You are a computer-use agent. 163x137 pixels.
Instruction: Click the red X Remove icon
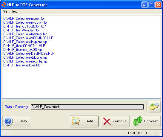[x=107, y=121]
